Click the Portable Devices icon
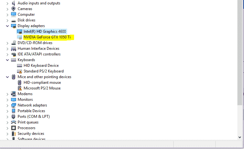This screenshot has height=149, width=244. 14,111
